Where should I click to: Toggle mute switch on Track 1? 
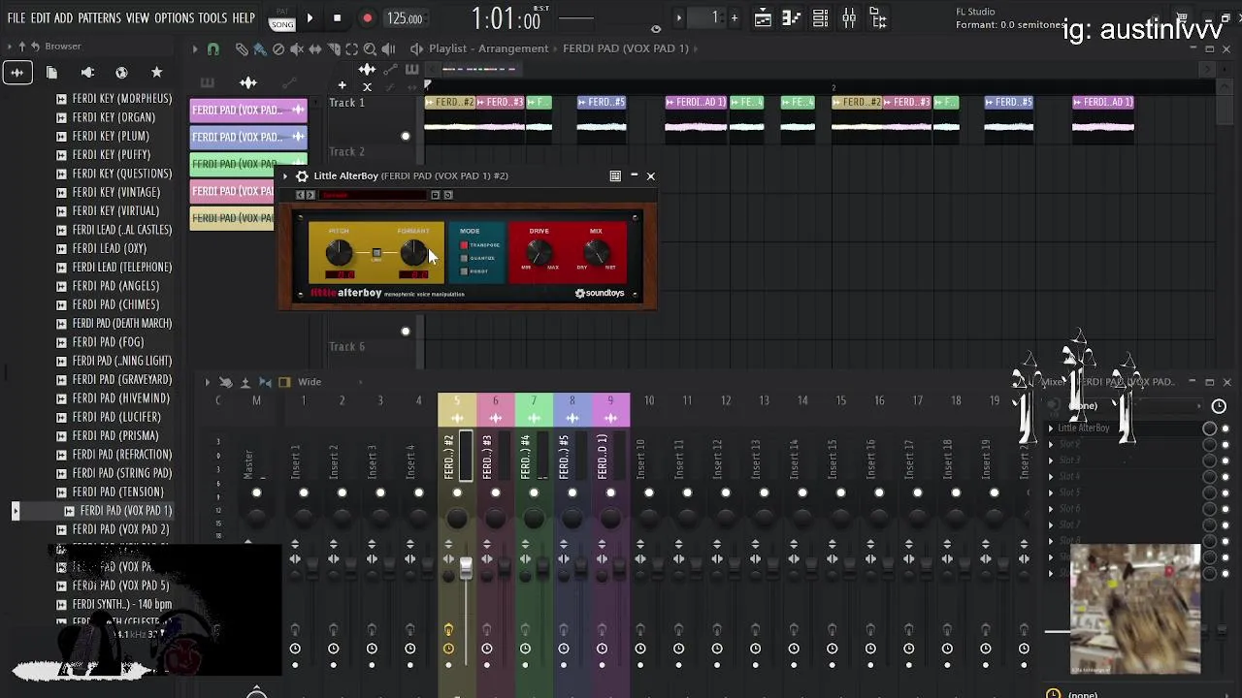click(x=406, y=136)
